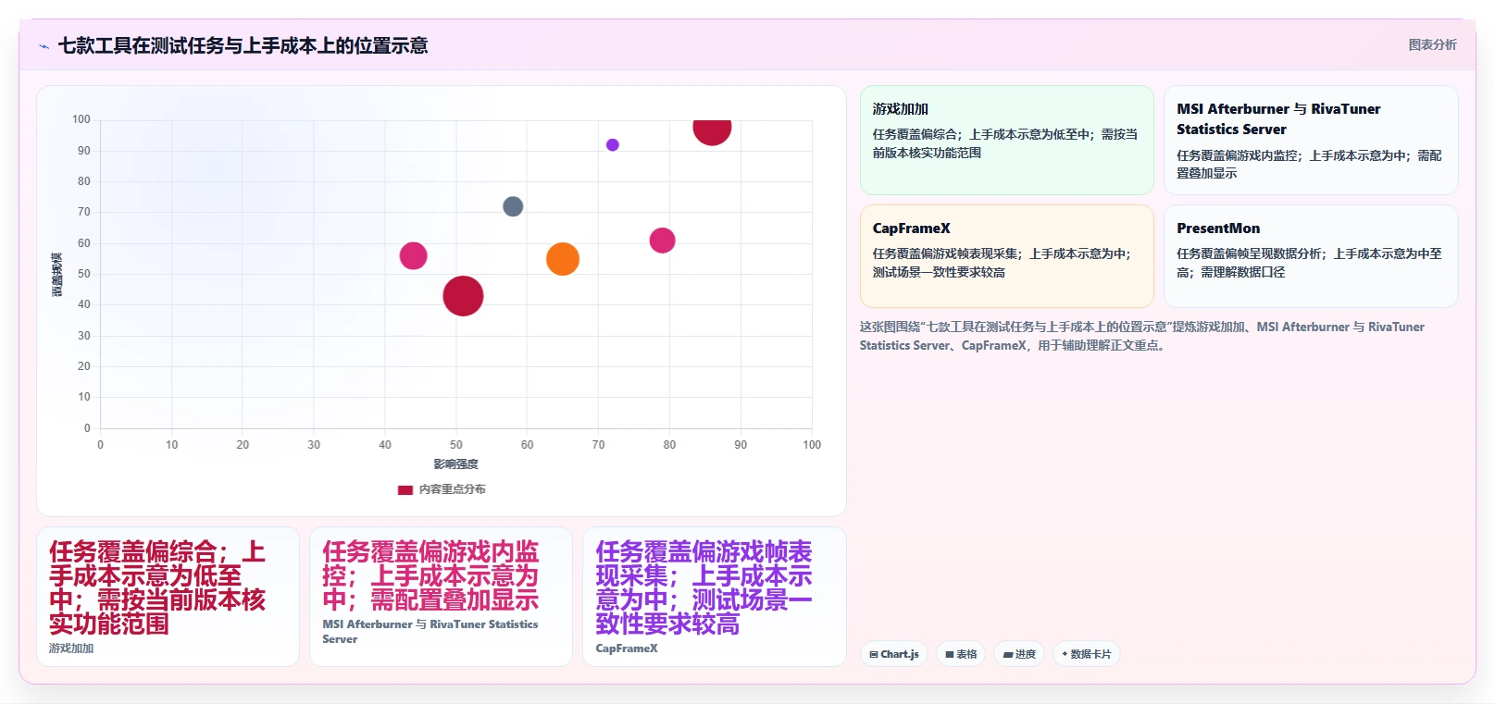The height and width of the screenshot is (704, 1495).
Task: Click the Chart.js tag icon
Action: (x=874, y=654)
